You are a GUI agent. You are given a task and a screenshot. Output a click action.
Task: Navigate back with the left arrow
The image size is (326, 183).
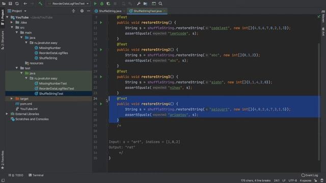click(25, 4)
